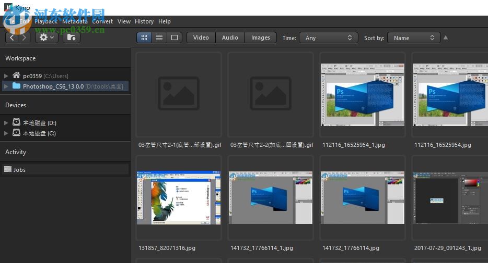Toggle the Images filter
Image resolution: width=488 pixels, height=263 pixels.
(261, 37)
